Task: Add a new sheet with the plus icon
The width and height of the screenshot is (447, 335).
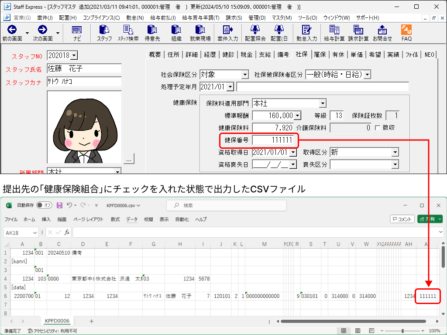Action: [x=92, y=321]
